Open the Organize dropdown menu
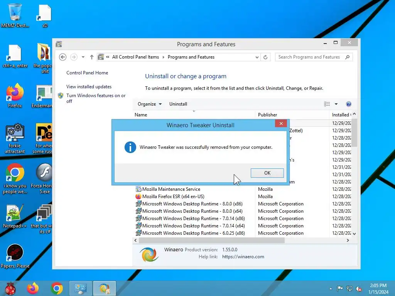The width and height of the screenshot is (395, 296). point(149,104)
